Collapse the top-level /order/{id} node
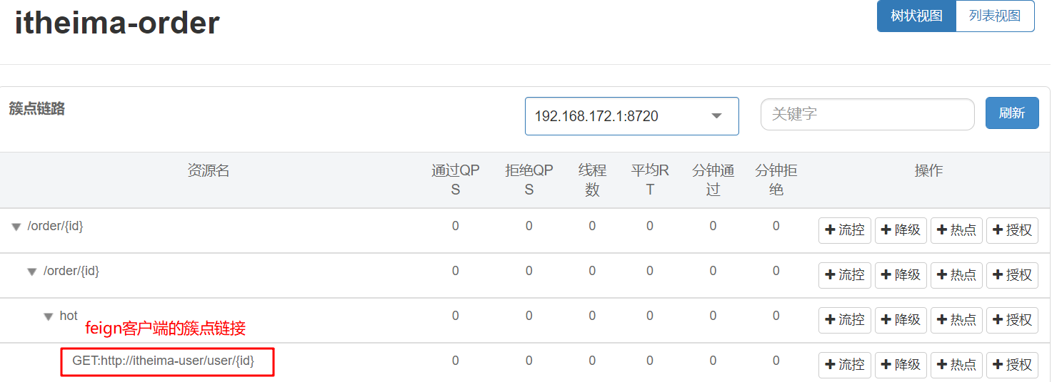Viewport: 1052px width, 382px height. tap(16, 227)
